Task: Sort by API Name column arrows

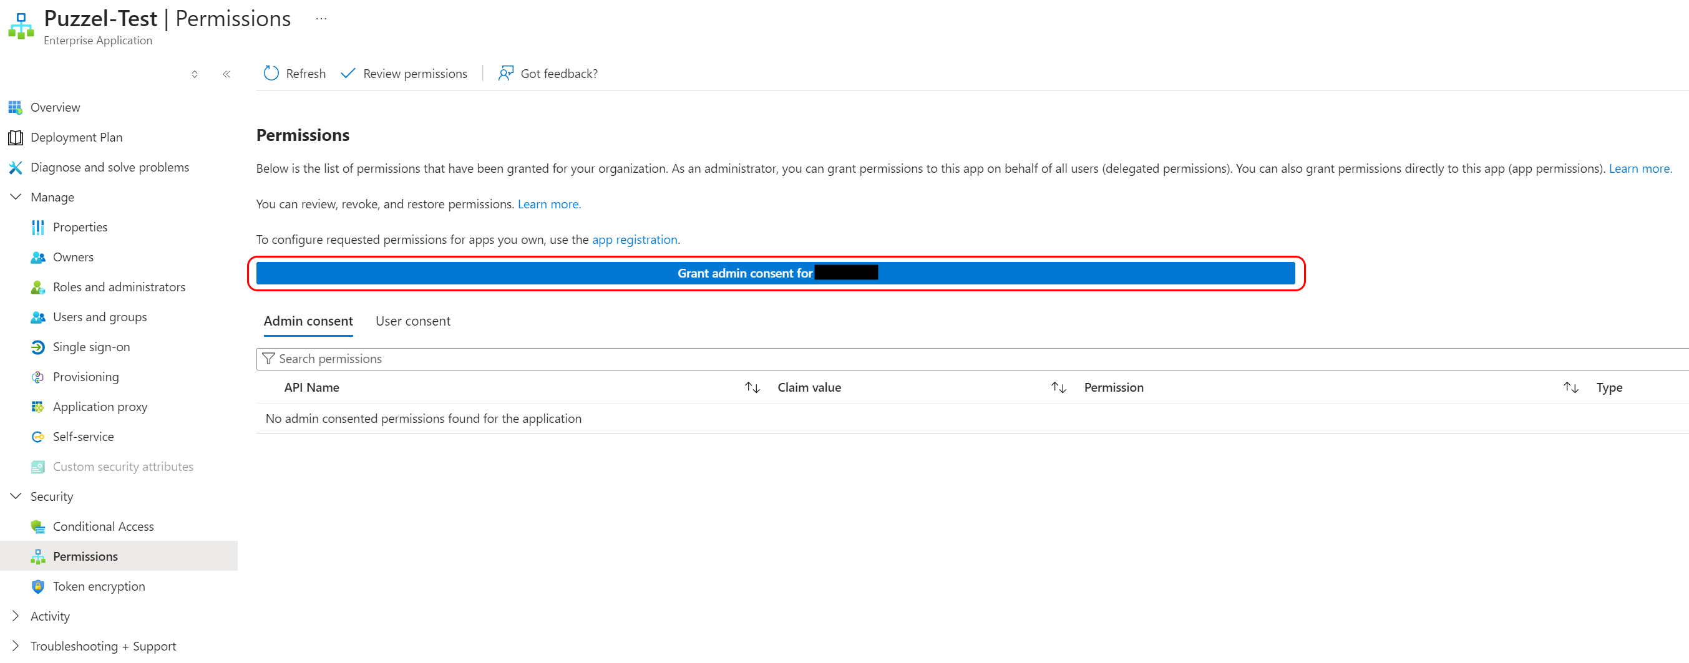Action: [752, 388]
